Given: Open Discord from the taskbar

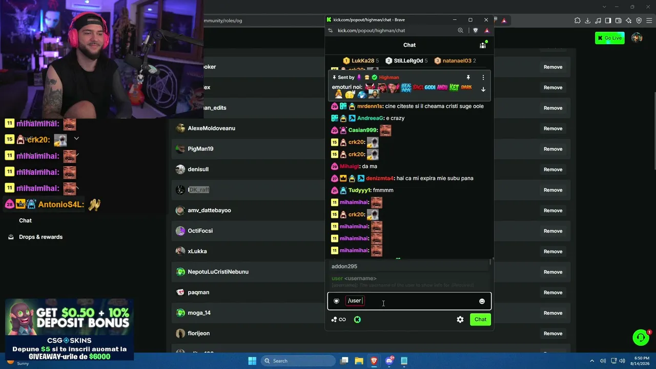Looking at the screenshot, I should [389, 361].
